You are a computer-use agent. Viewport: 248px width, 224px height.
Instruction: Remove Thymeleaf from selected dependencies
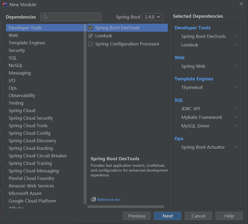point(236,87)
